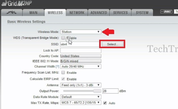
Task: Open the SERVICES tab
Action: [x=121, y=13]
